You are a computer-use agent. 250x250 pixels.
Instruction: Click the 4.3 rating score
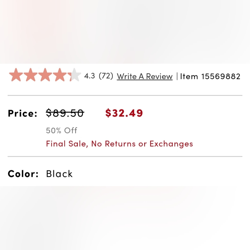pyautogui.click(x=89, y=76)
